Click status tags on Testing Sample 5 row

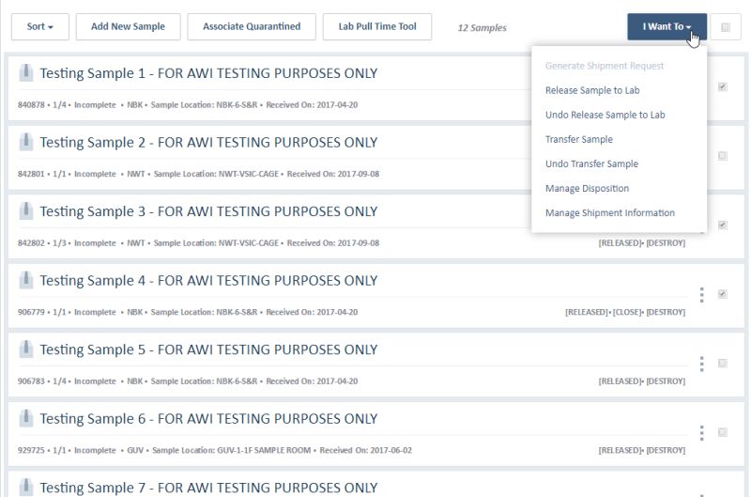point(642,381)
